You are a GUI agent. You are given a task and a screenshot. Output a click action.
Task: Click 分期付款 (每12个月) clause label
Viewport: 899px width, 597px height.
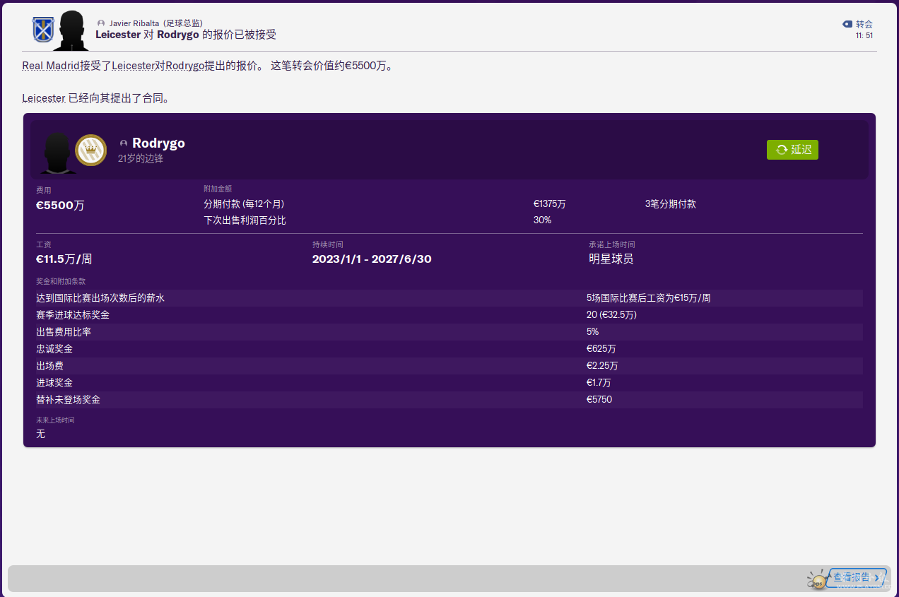pos(244,204)
